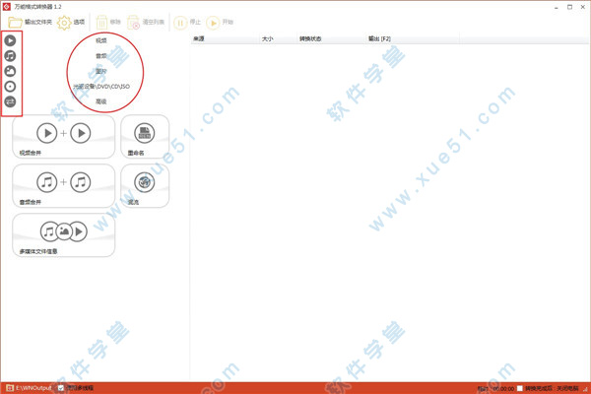Image resolution: width=591 pixels, height=394 pixels.
Task: Select the disc ROM device sidebar icon
Action: [x=11, y=87]
